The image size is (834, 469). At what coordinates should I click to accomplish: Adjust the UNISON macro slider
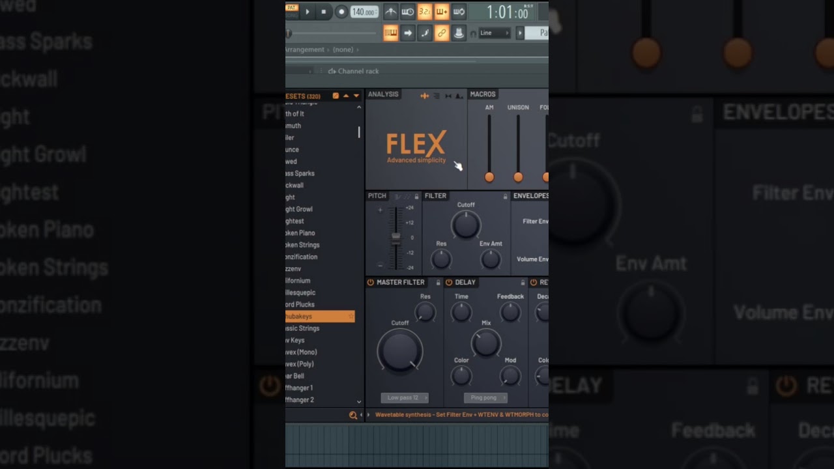pos(518,177)
